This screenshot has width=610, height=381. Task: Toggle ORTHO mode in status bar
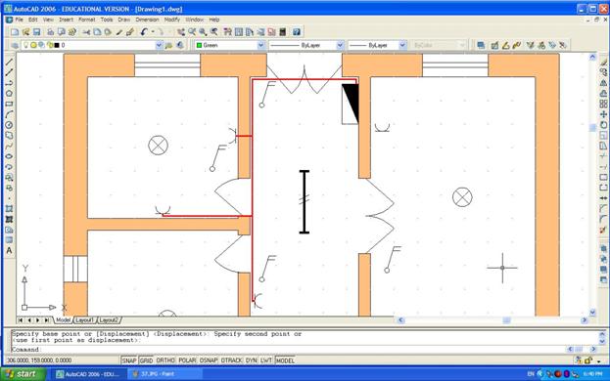pos(165,360)
